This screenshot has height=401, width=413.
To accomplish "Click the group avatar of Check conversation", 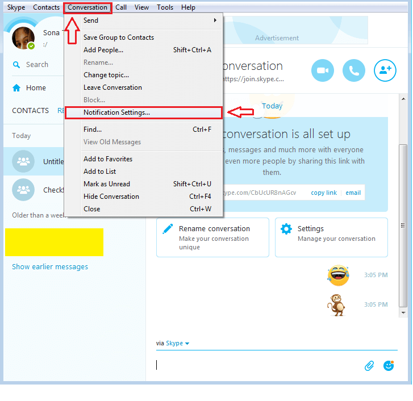I will click(x=23, y=190).
